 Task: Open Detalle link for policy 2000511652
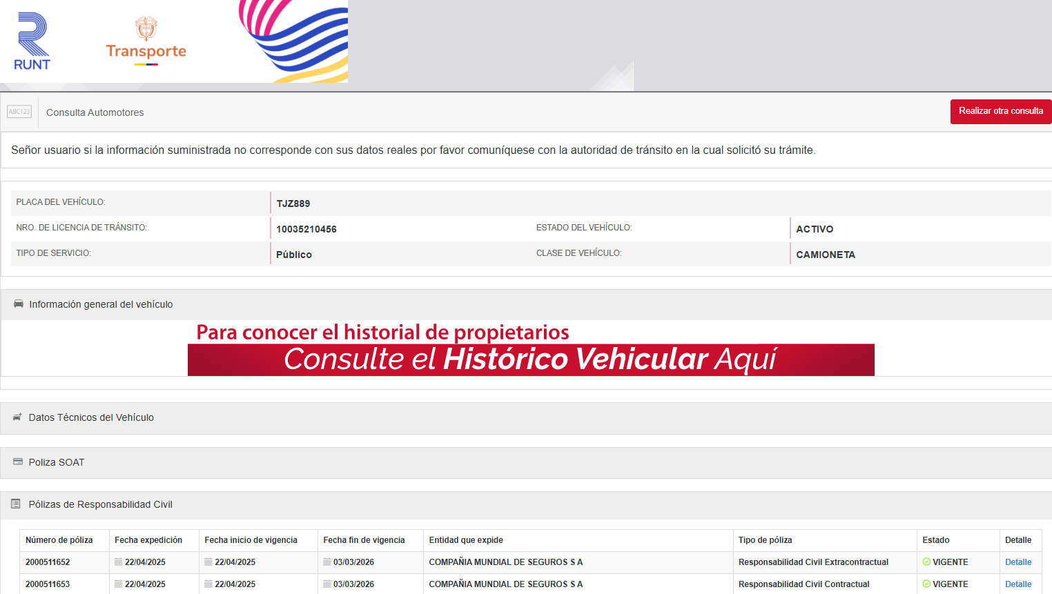[1018, 562]
